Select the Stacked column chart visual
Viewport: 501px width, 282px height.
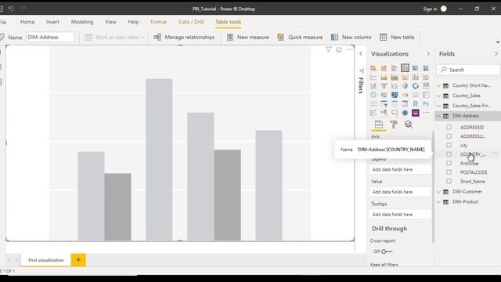click(384, 68)
